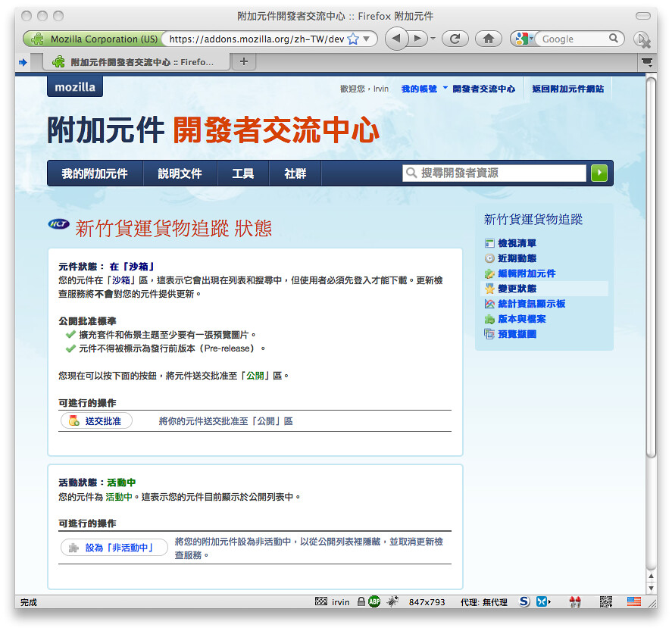This screenshot has width=672, height=631.
Task: Click the mozilla logo at top left
Action: point(73,87)
